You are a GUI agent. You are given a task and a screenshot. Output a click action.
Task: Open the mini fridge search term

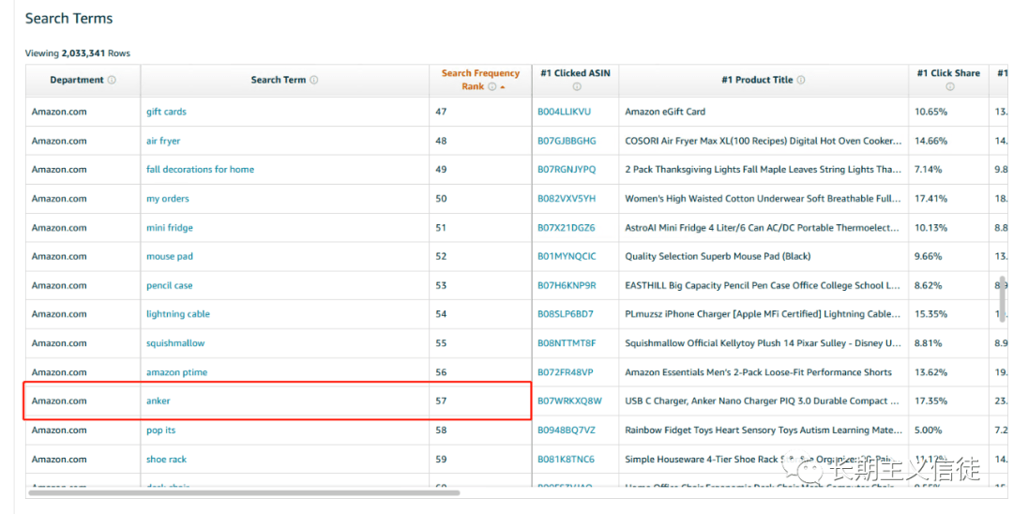(x=169, y=228)
